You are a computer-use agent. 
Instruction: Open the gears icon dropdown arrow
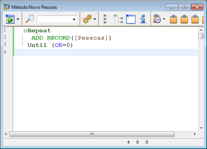[x=95, y=19]
